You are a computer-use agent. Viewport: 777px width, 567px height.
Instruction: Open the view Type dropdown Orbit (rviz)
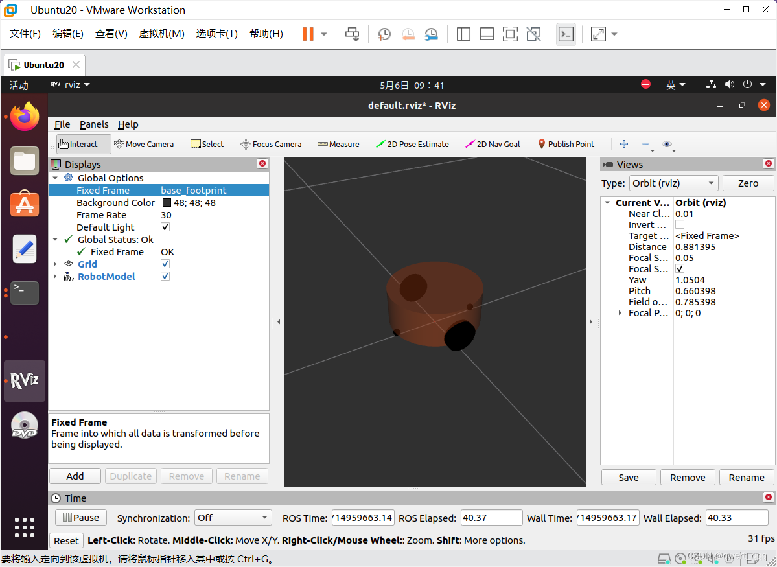673,183
